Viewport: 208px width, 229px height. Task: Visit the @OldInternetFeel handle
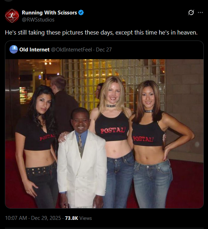[71, 50]
